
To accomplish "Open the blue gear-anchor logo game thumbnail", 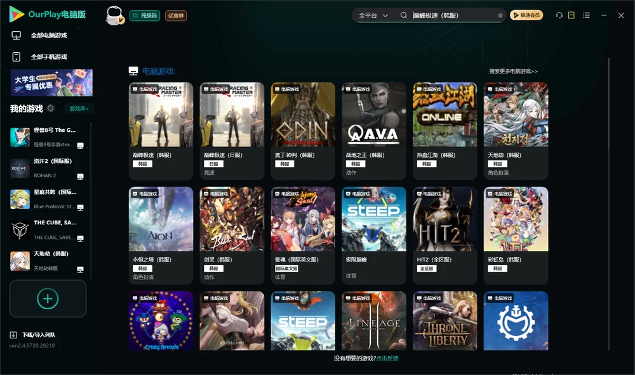I will click(516, 321).
